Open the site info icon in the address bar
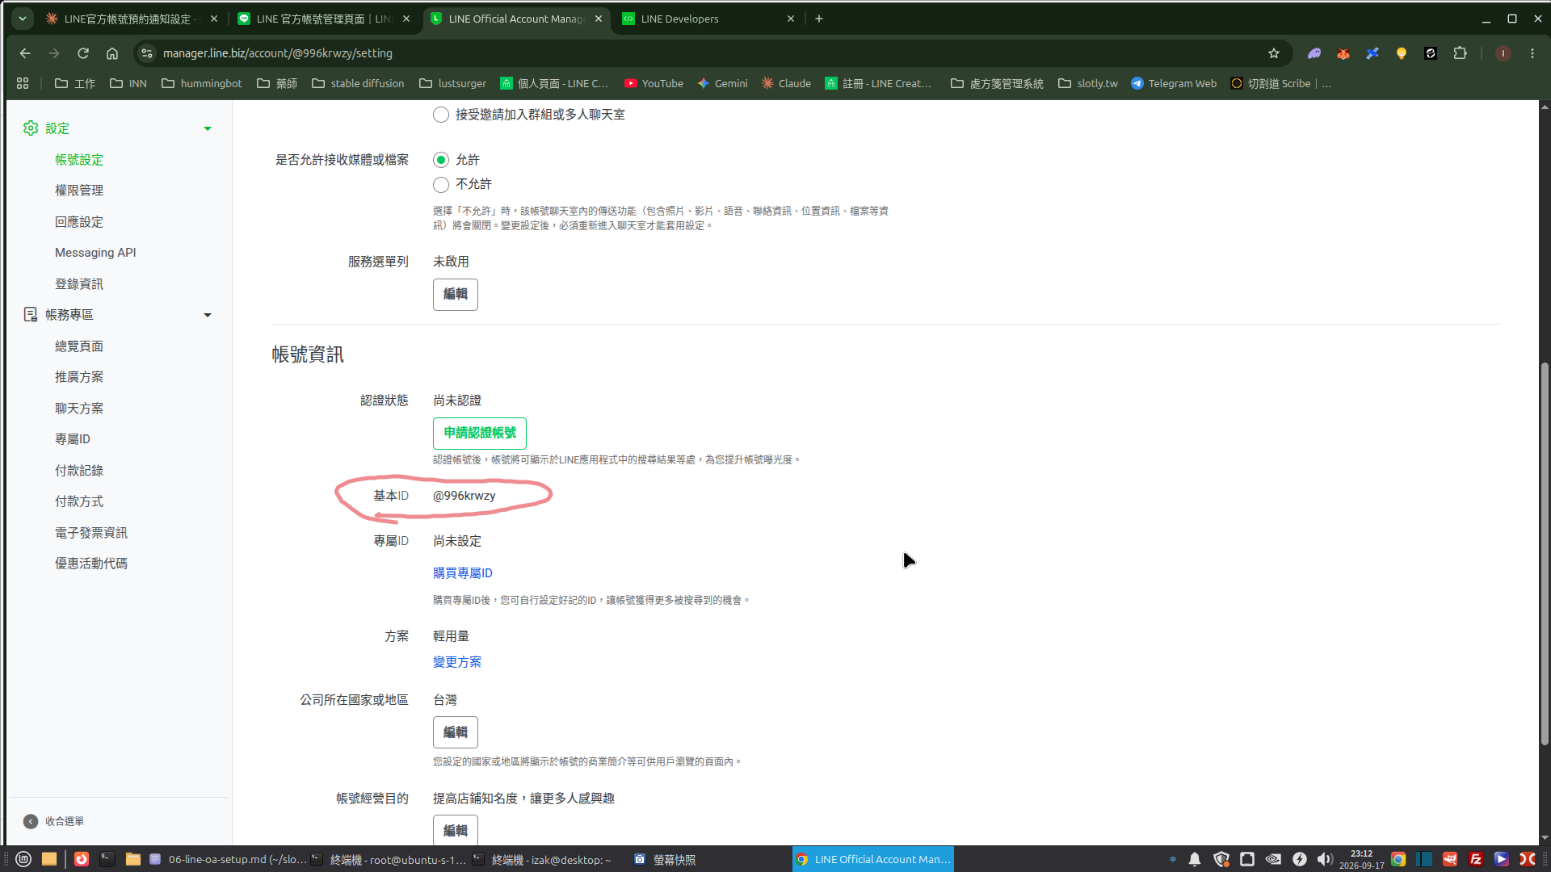This screenshot has height=872, width=1551. [146, 53]
